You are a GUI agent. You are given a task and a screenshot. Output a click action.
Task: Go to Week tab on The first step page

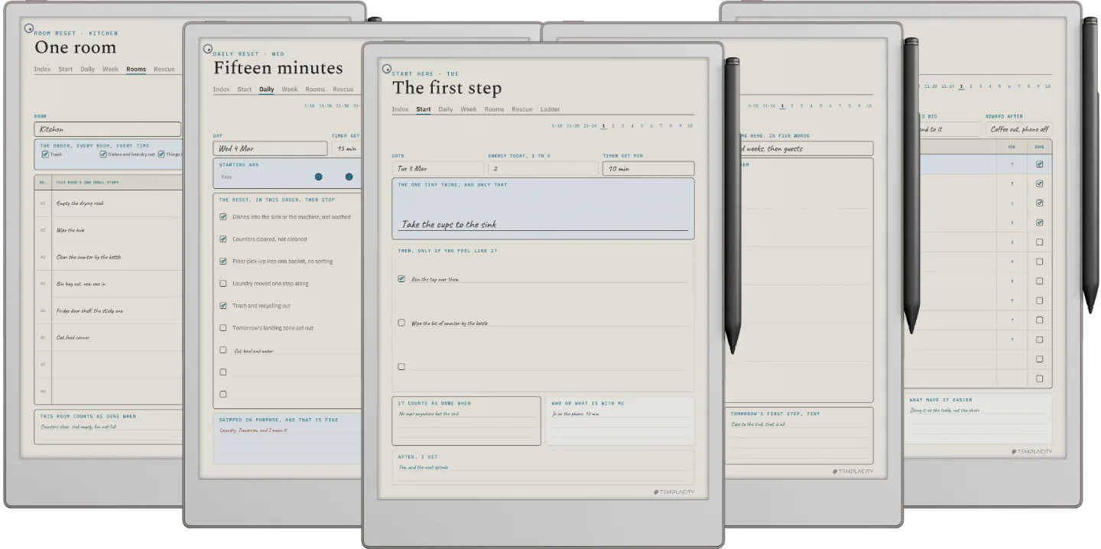469,109
